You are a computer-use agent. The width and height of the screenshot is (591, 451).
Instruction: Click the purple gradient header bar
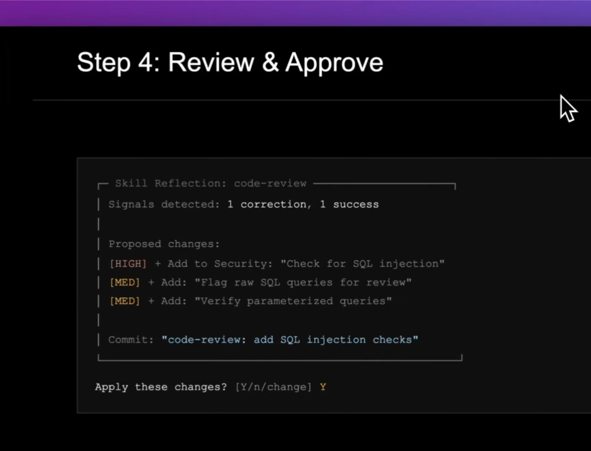click(295, 13)
